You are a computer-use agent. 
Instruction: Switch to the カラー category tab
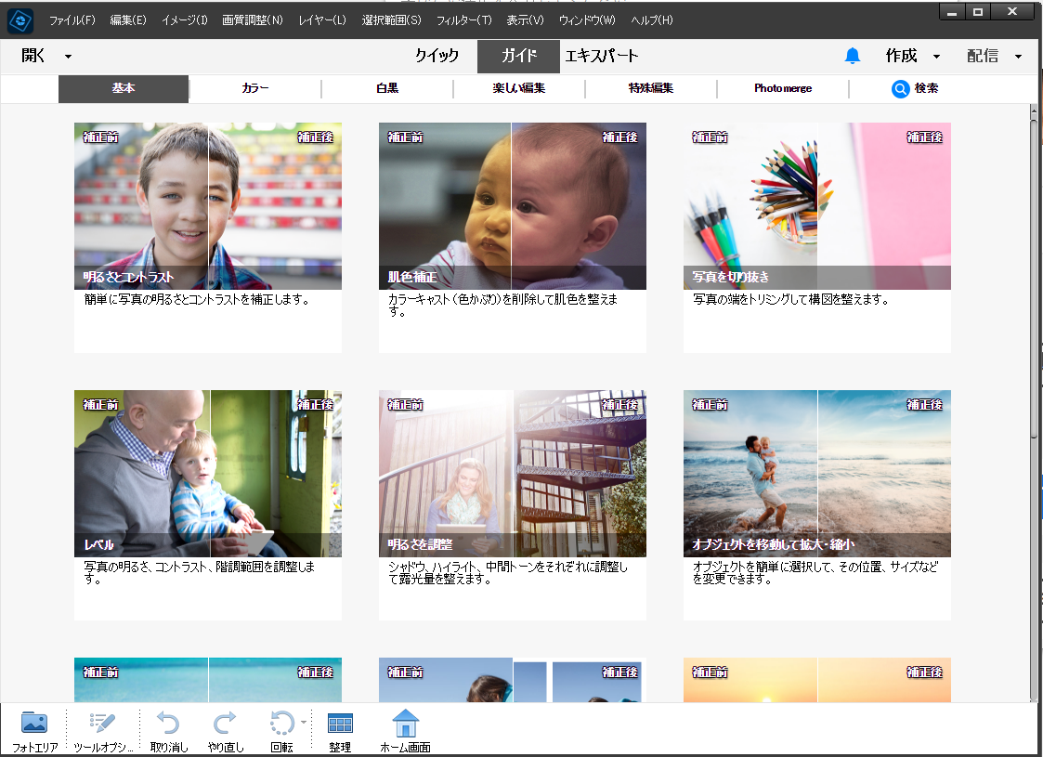[255, 88]
